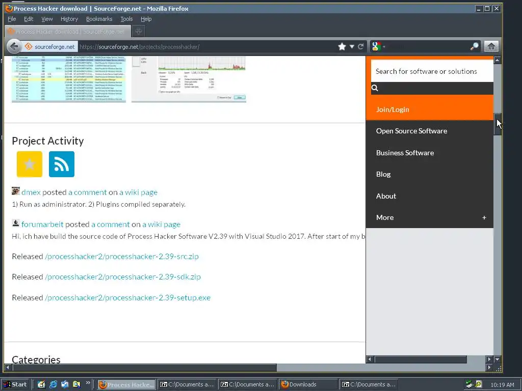This screenshot has height=391, width=522.
Task: Download processhacker-2.39-sdk.zip link
Action: tap(123, 276)
